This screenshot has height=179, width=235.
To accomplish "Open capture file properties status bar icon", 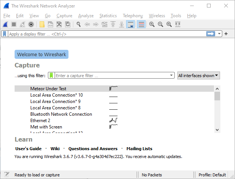I will click(x=7, y=175).
